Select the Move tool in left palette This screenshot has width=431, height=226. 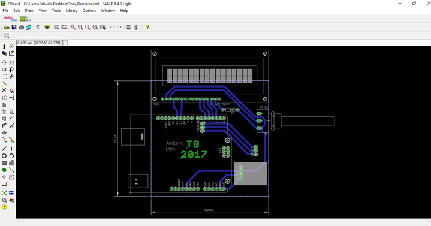[x=4, y=62]
